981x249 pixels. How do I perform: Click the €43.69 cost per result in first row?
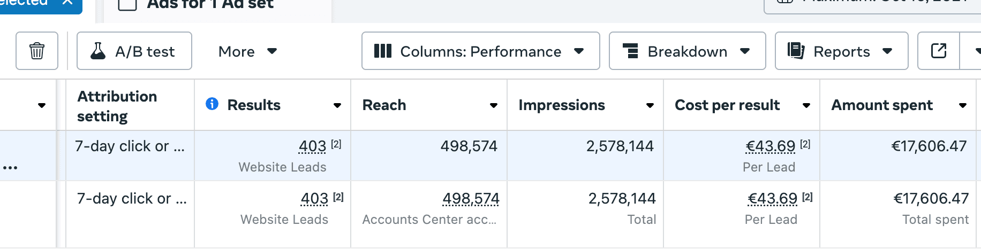point(771,146)
